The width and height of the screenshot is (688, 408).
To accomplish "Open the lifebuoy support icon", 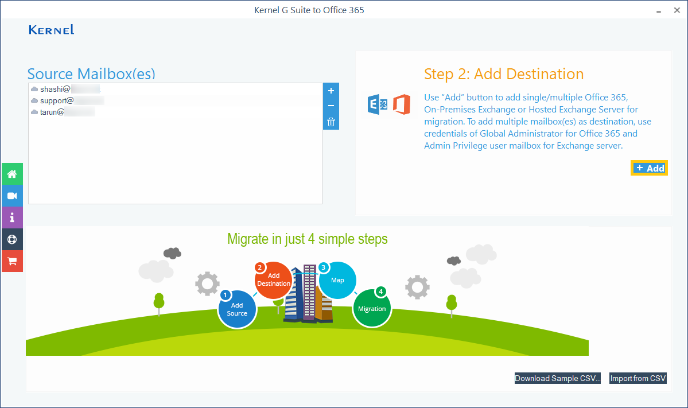I will click(x=12, y=239).
